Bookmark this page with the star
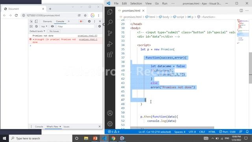252x142 pixels. [85, 15]
